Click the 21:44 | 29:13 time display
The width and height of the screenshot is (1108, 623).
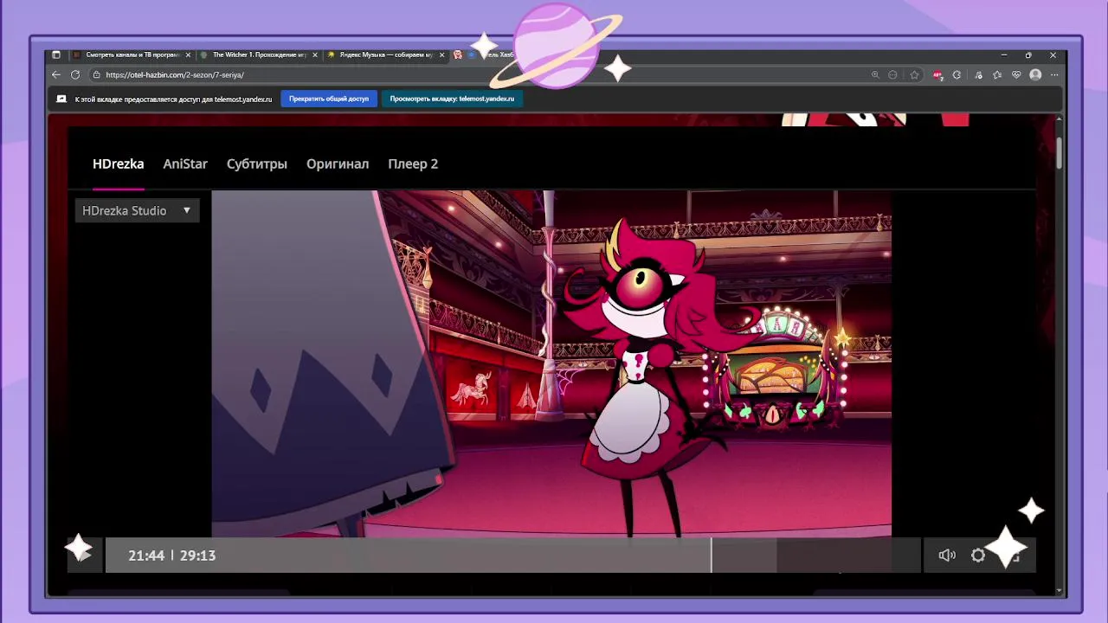171,556
